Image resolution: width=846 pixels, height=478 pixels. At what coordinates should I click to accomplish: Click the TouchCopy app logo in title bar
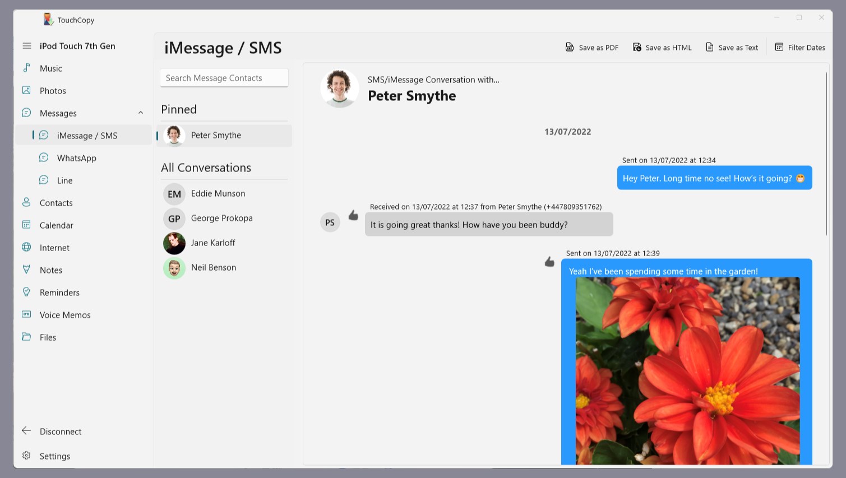pos(48,20)
